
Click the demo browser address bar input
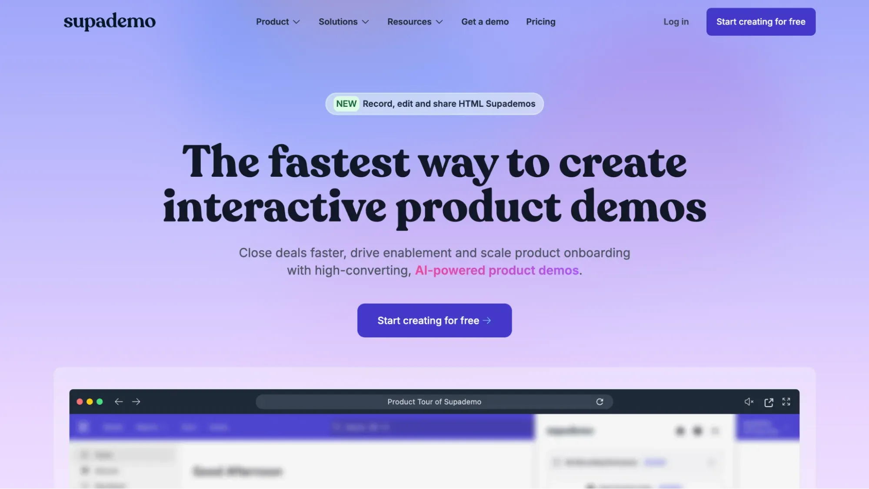[434, 401]
